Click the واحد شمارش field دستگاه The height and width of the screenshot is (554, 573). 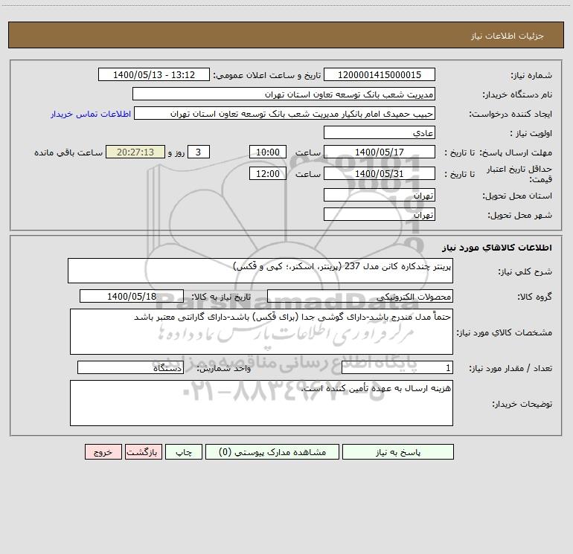click(x=130, y=367)
